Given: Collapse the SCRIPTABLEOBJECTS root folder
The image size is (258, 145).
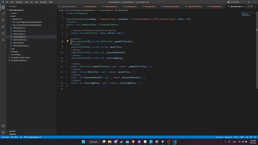Looking at the screenshot, I should 16,10.
